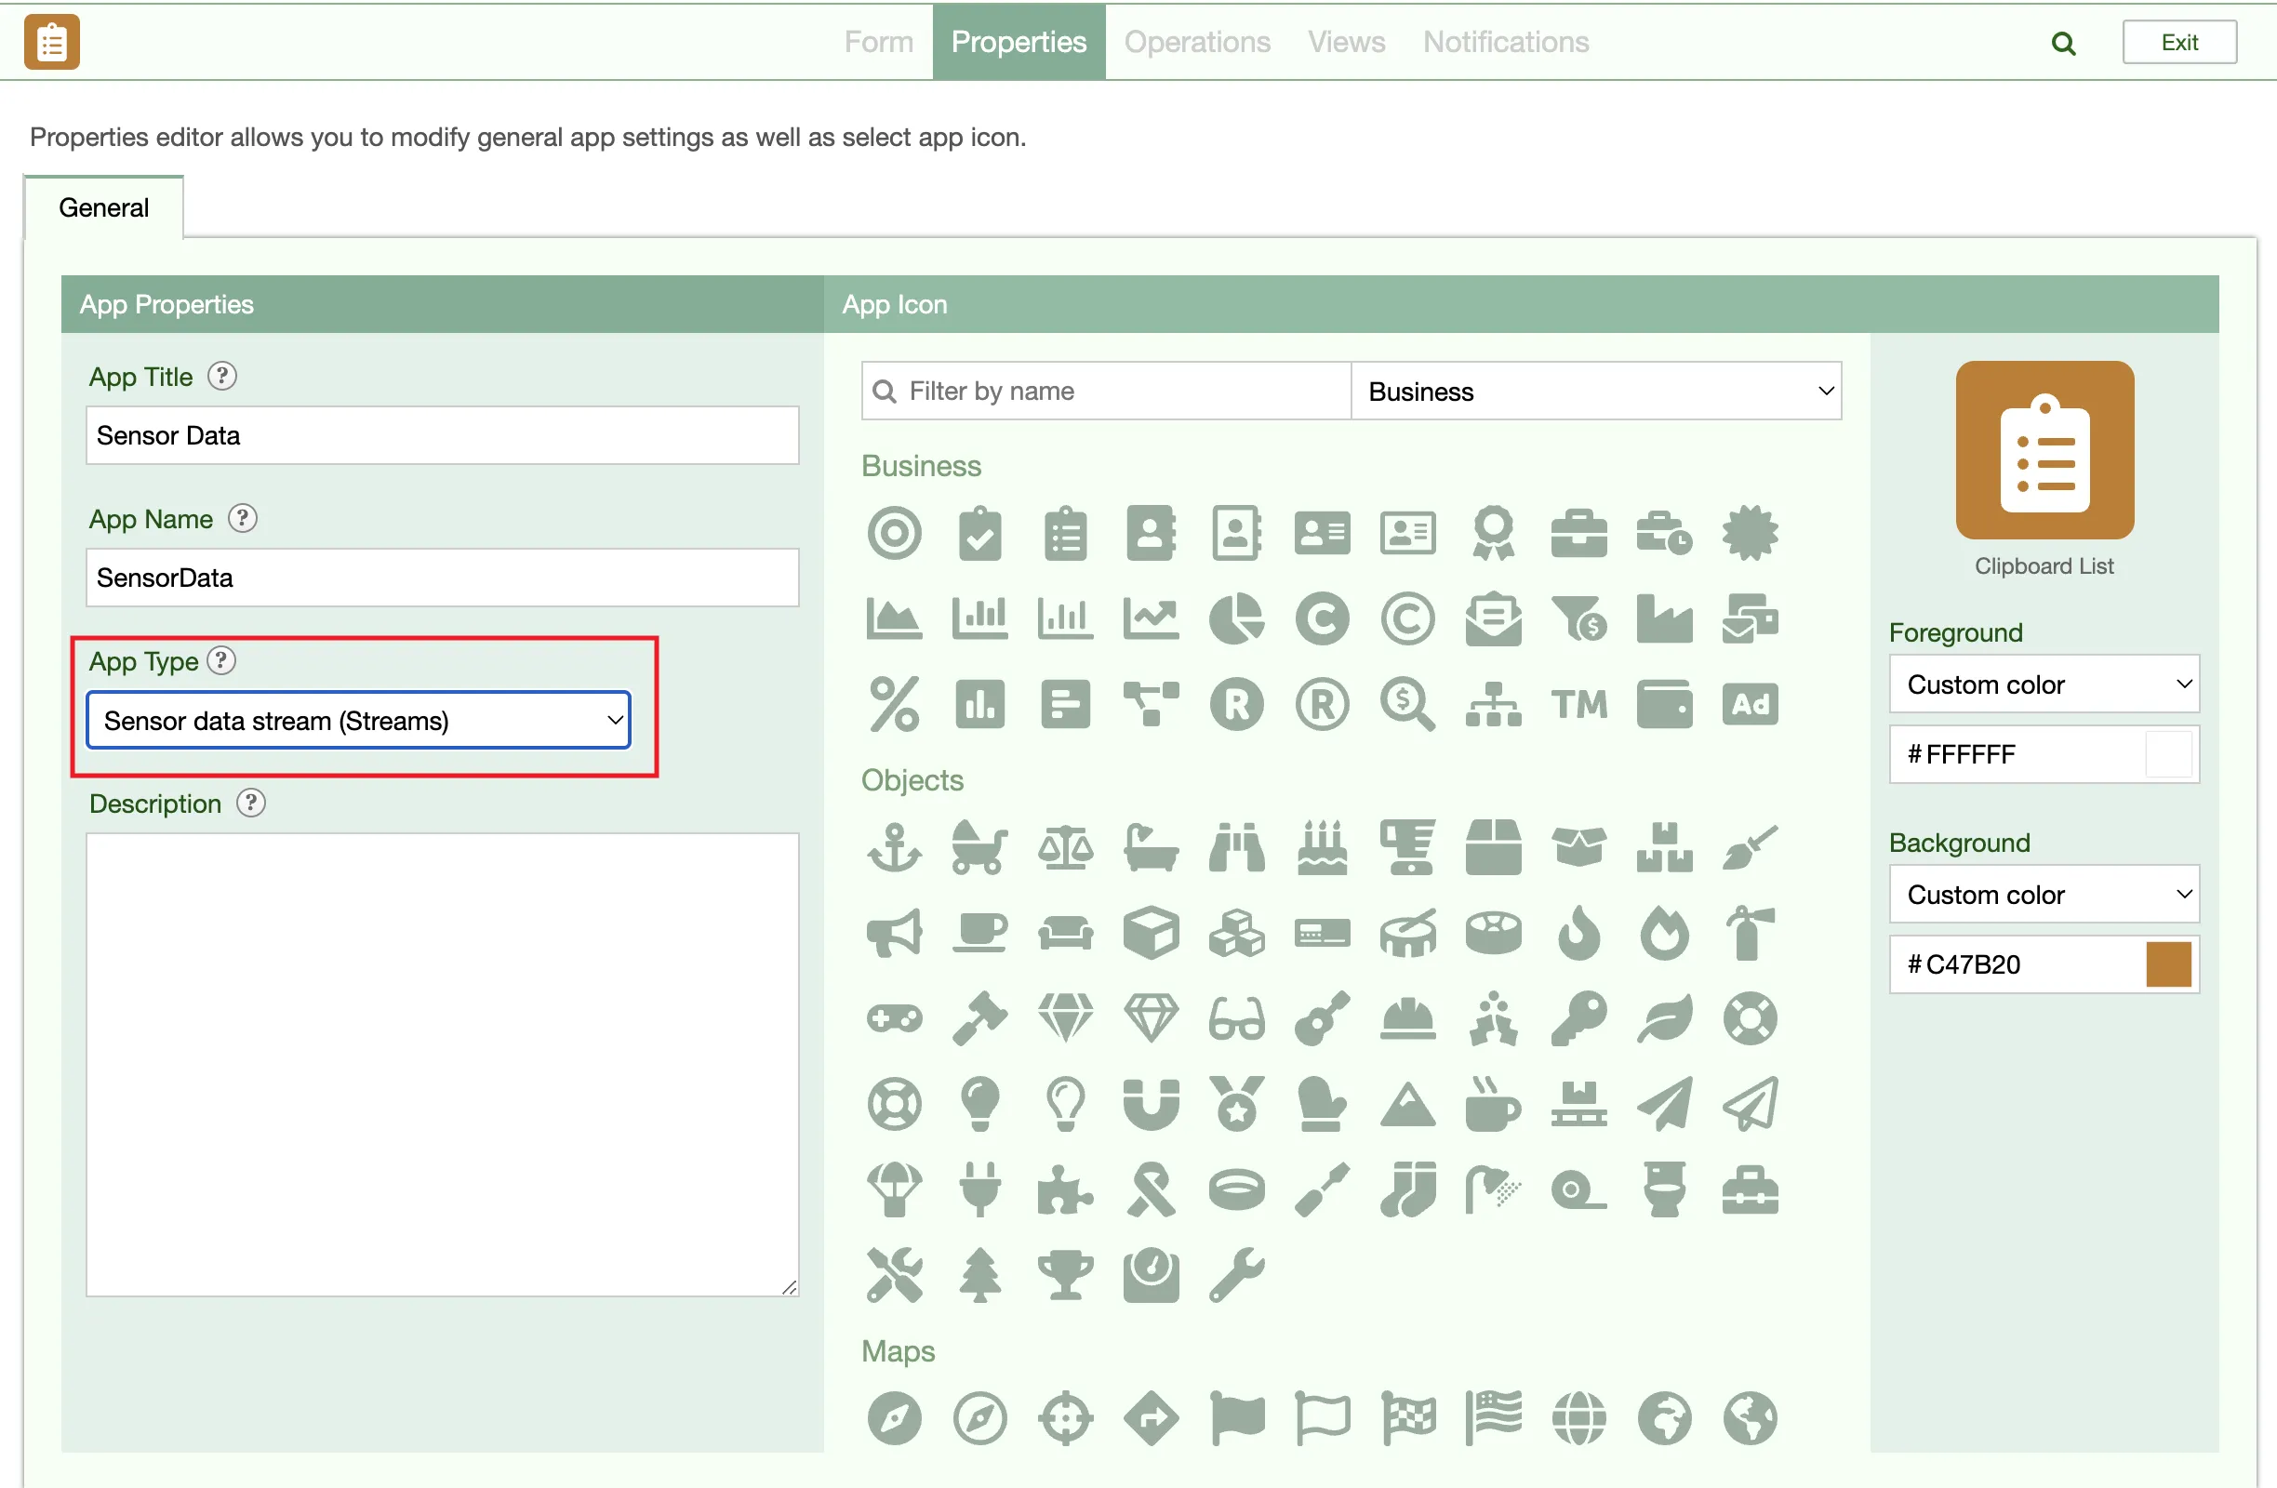Click the Exit button
This screenshot has height=1488, width=2277.
[2178, 43]
